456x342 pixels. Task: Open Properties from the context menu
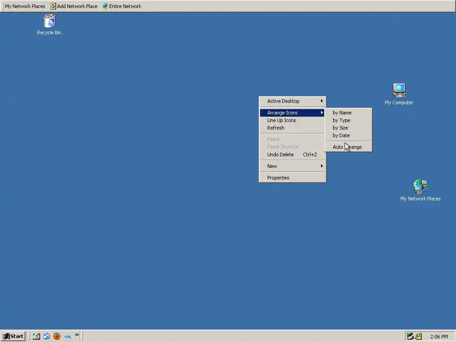pyautogui.click(x=293, y=178)
